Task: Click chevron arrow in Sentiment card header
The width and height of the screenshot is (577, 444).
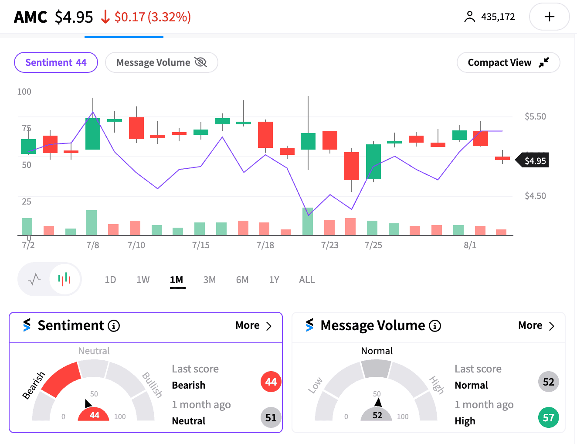Action: pos(269,326)
